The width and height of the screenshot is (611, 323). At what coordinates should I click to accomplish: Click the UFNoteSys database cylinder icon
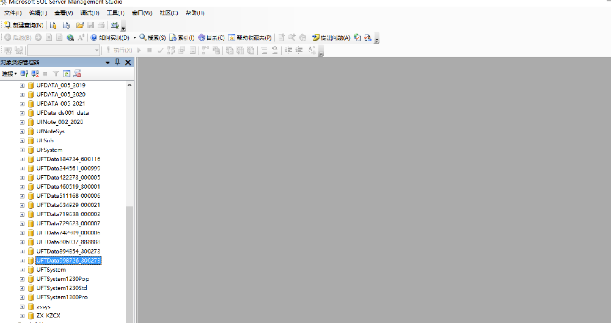[x=31, y=131]
